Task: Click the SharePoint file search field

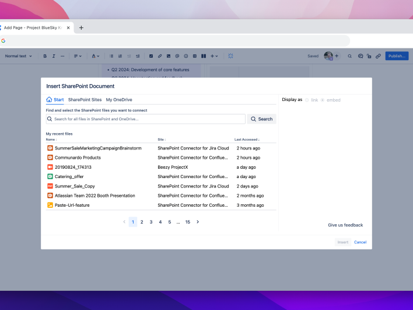Action: point(146,119)
